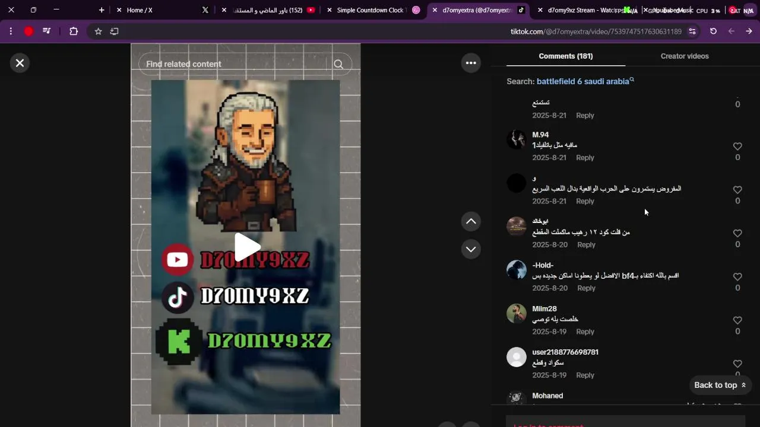Close the Home / X tab
The image size is (760, 427).
click(x=119, y=10)
